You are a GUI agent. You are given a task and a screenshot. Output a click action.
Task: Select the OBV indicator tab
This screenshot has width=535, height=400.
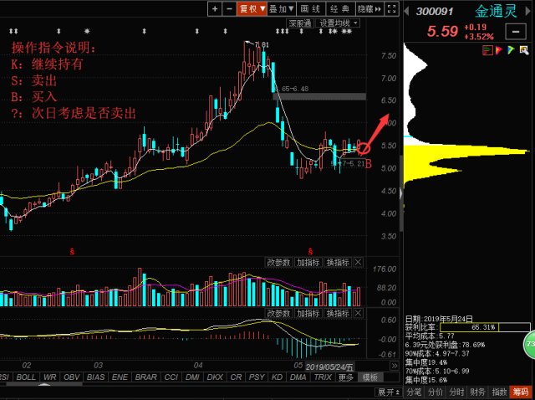pos(71,377)
